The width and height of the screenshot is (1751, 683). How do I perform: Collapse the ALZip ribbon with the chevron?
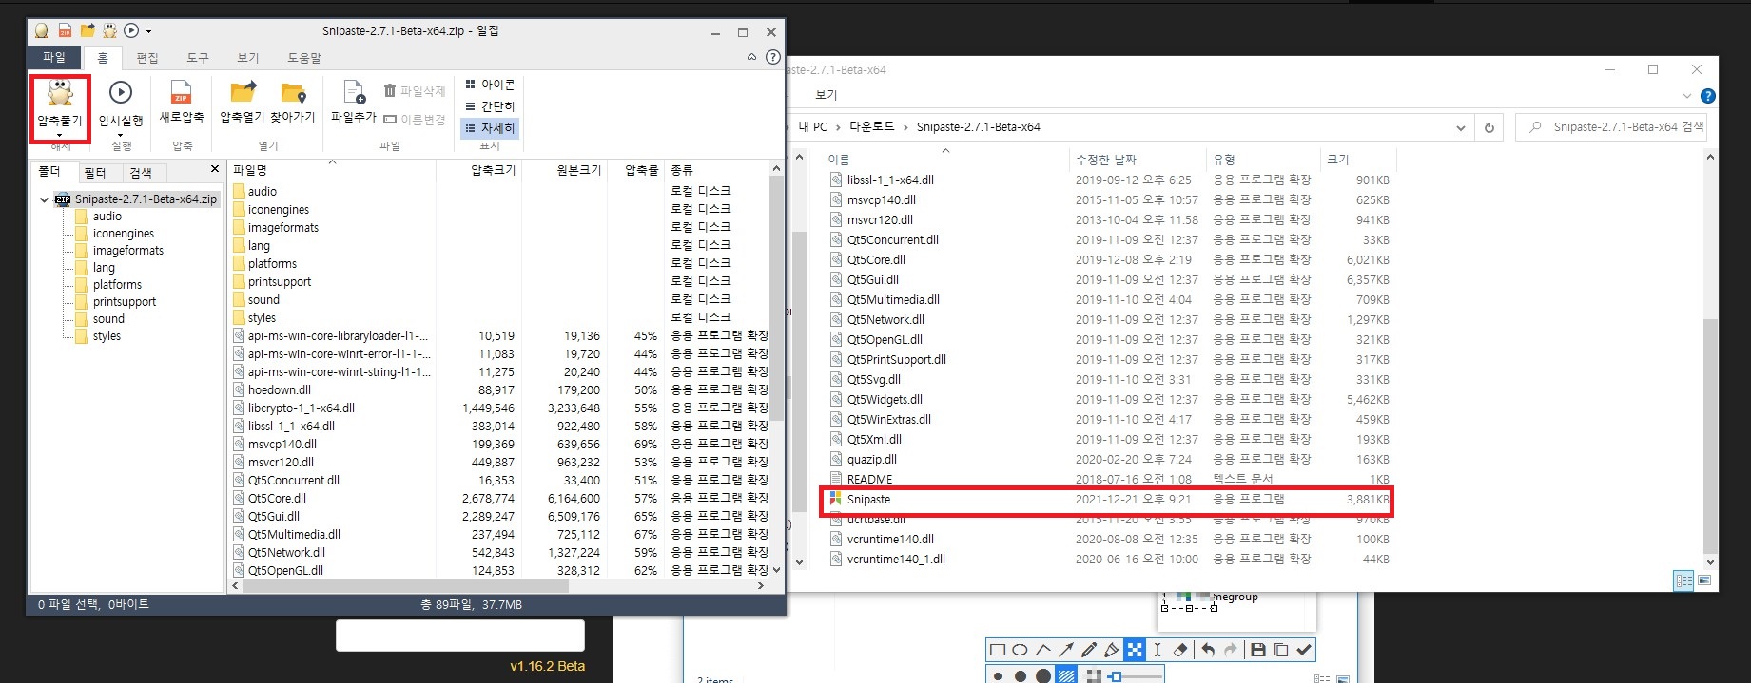click(751, 57)
